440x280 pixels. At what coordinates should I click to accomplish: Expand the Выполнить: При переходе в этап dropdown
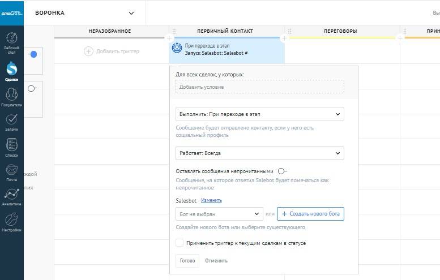click(259, 114)
